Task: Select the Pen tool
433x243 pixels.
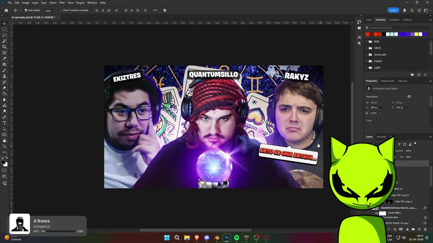Action: click(x=4, y=117)
